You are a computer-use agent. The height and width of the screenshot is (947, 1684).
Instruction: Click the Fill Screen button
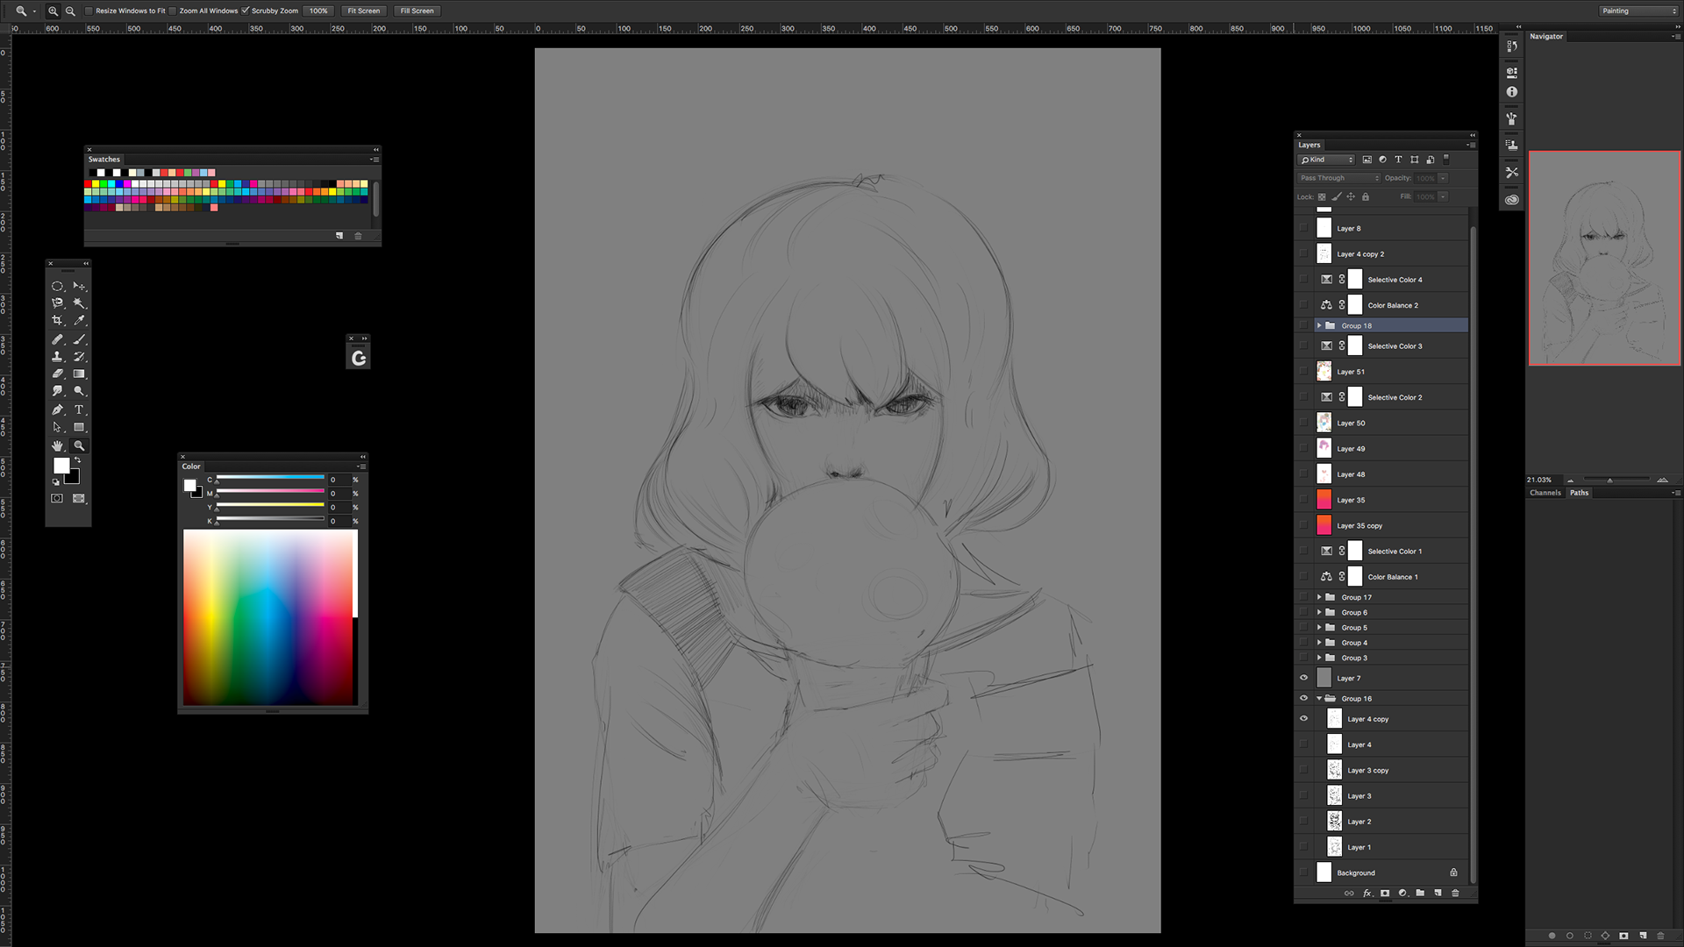[417, 11]
